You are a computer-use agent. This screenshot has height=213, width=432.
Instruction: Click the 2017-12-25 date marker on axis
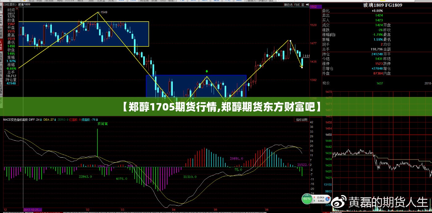tap(33, 210)
